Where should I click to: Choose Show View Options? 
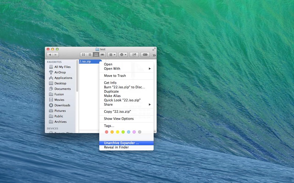[126, 119]
